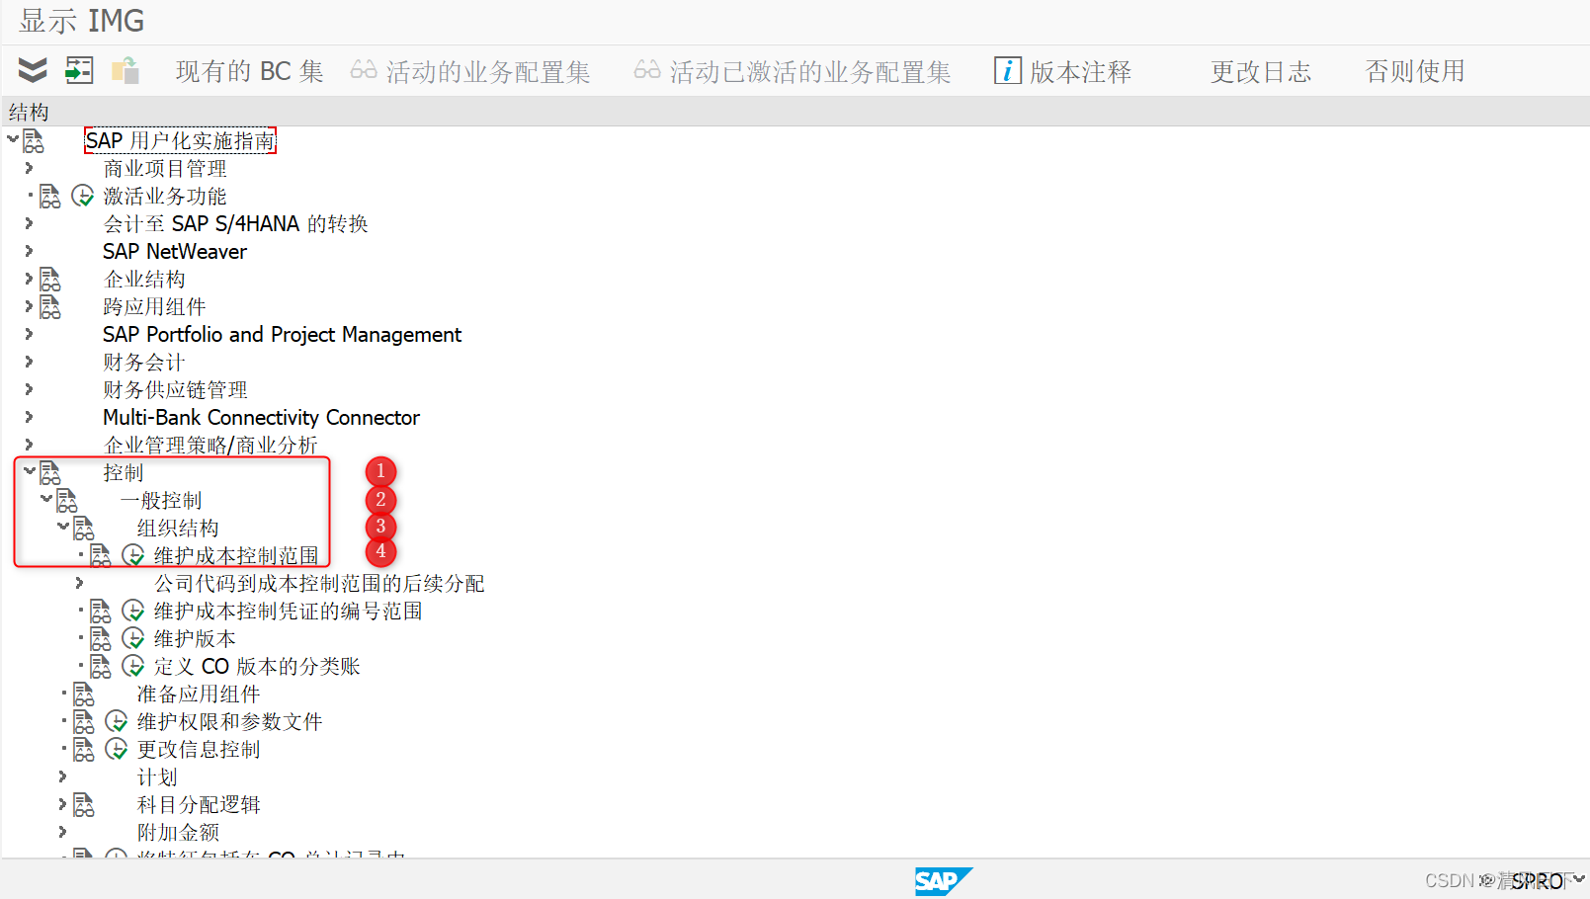This screenshot has width=1590, height=899.
Task: Click the expand all double-chevron toolbar icon
Action: pyautogui.click(x=33, y=70)
